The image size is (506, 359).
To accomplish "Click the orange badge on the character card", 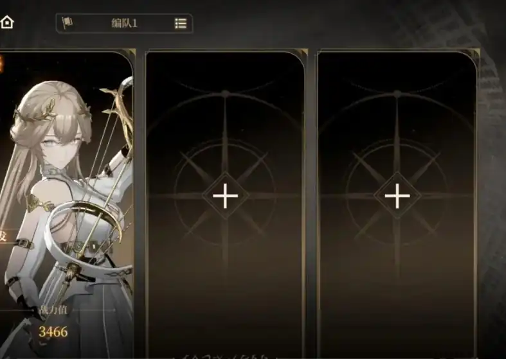I will click(1, 64).
